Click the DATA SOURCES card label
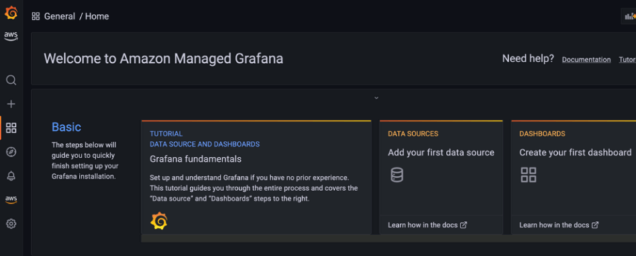Image resolution: width=636 pixels, height=256 pixels. tap(413, 134)
